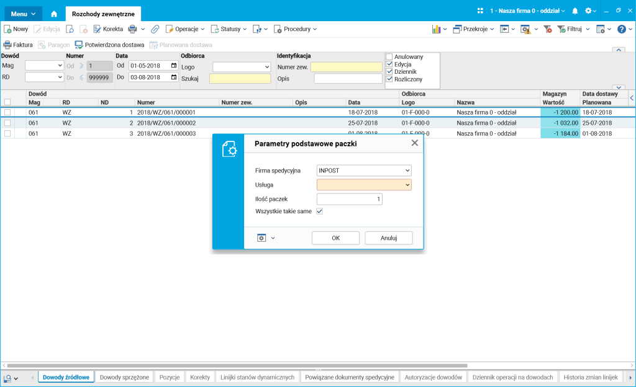This screenshot has height=387, width=636.
Task: Open the Operacje menu
Action: click(184, 29)
